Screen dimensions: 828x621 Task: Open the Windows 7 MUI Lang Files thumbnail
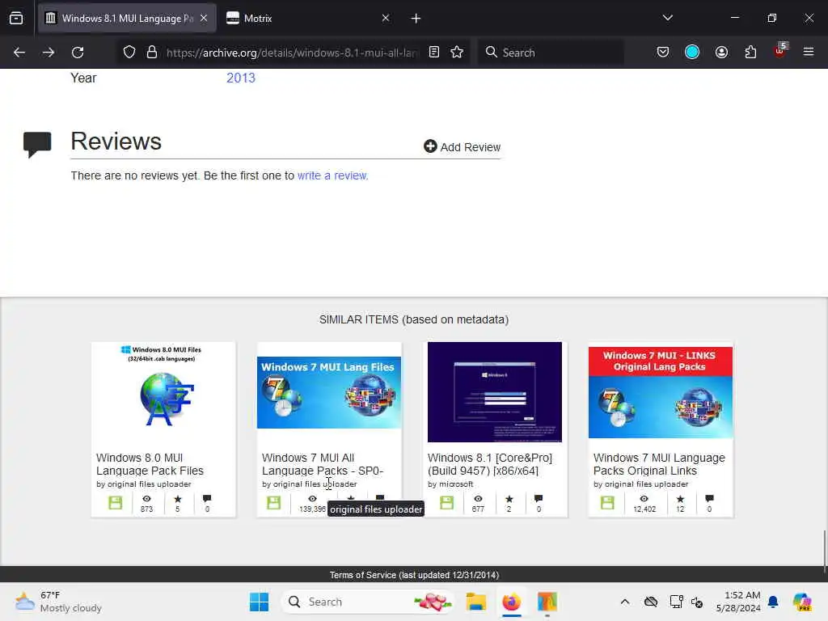[x=329, y=392]
